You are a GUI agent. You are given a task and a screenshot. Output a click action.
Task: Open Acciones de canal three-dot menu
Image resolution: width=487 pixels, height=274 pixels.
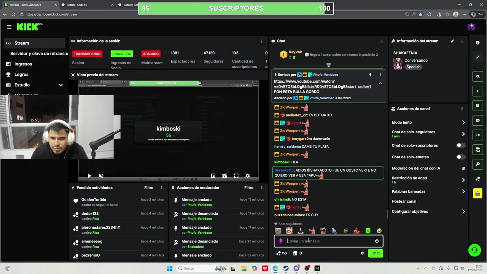(462, 109)
